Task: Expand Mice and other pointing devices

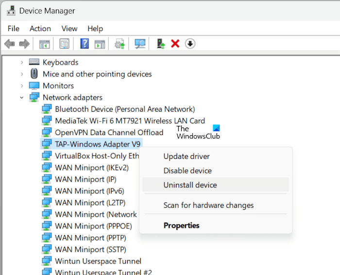Action: click(x=22, y=74)
